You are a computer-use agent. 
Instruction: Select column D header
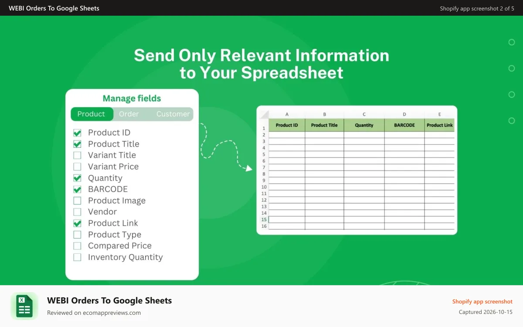click(x=404, y=114)
